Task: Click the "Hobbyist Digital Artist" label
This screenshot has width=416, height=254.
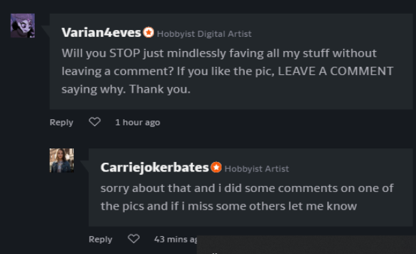Action: pyautogui.click(x=205, y=34)
